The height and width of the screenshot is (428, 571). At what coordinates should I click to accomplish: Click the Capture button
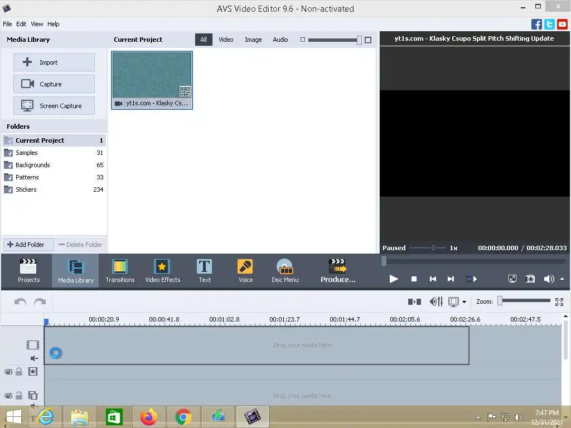(54, 84)
